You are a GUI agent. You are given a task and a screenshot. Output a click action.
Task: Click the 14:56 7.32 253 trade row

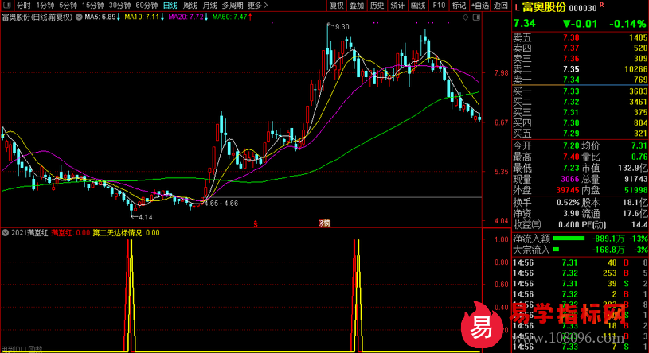coord(581,273)
